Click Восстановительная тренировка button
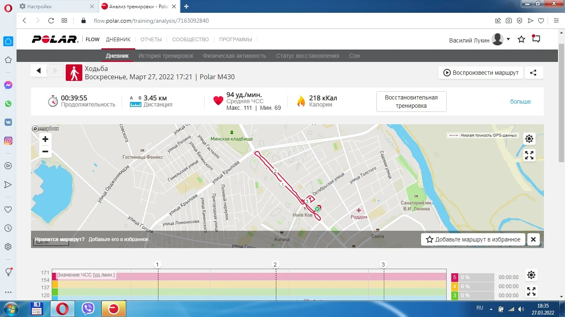Screen dimensions: 565x317 click(x=411, y=102)
